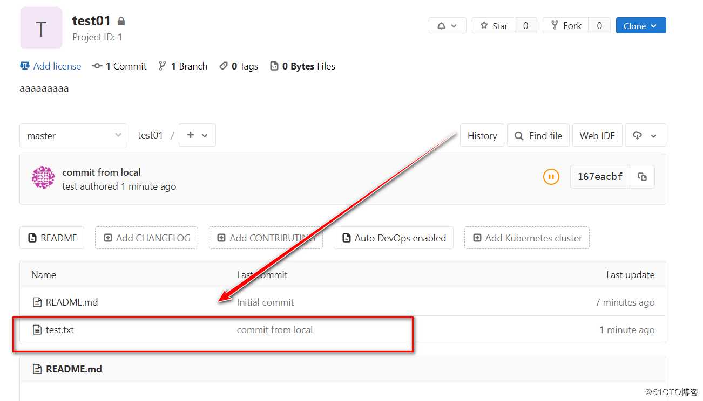This screenshot has height=401, width=703.
Task: Open the README.md preview header link
Action: [x=74, y=369]
